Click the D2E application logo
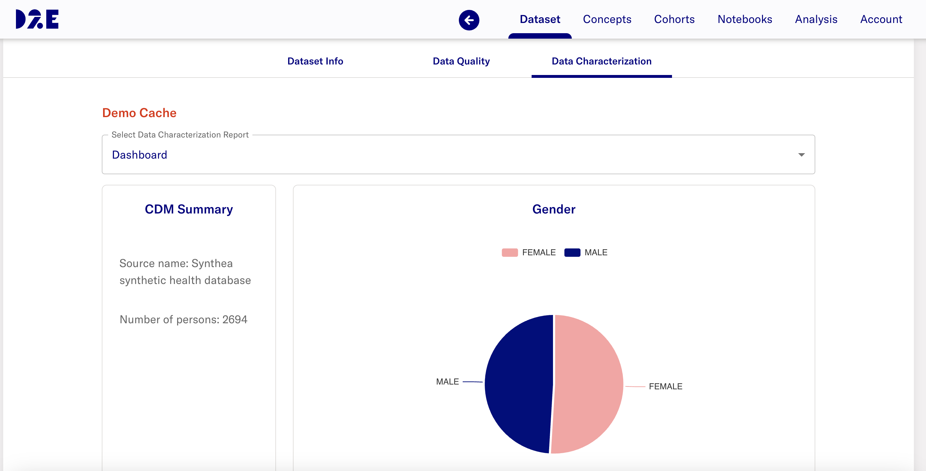This screenshot has width=926, height=471. [37, 20]
